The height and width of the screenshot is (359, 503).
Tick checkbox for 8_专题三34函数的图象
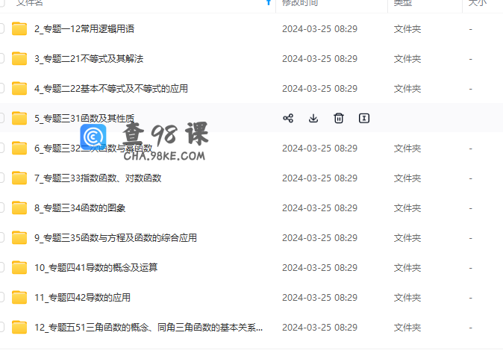click(x=1, y=207)
